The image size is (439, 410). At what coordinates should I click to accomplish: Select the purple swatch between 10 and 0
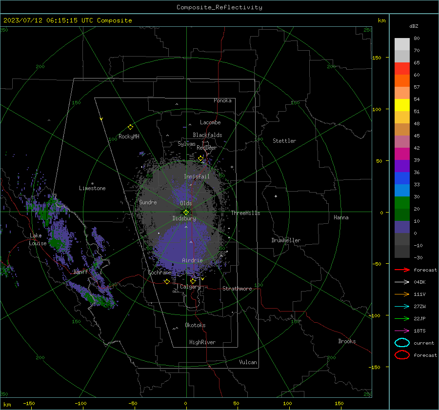[402, 227]
